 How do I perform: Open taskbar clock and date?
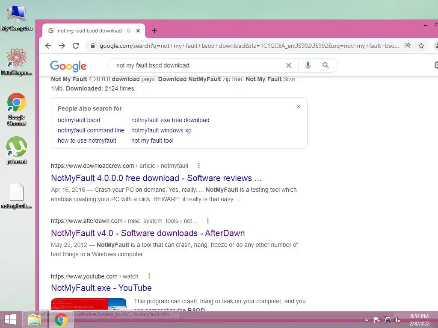coord(419,320)
